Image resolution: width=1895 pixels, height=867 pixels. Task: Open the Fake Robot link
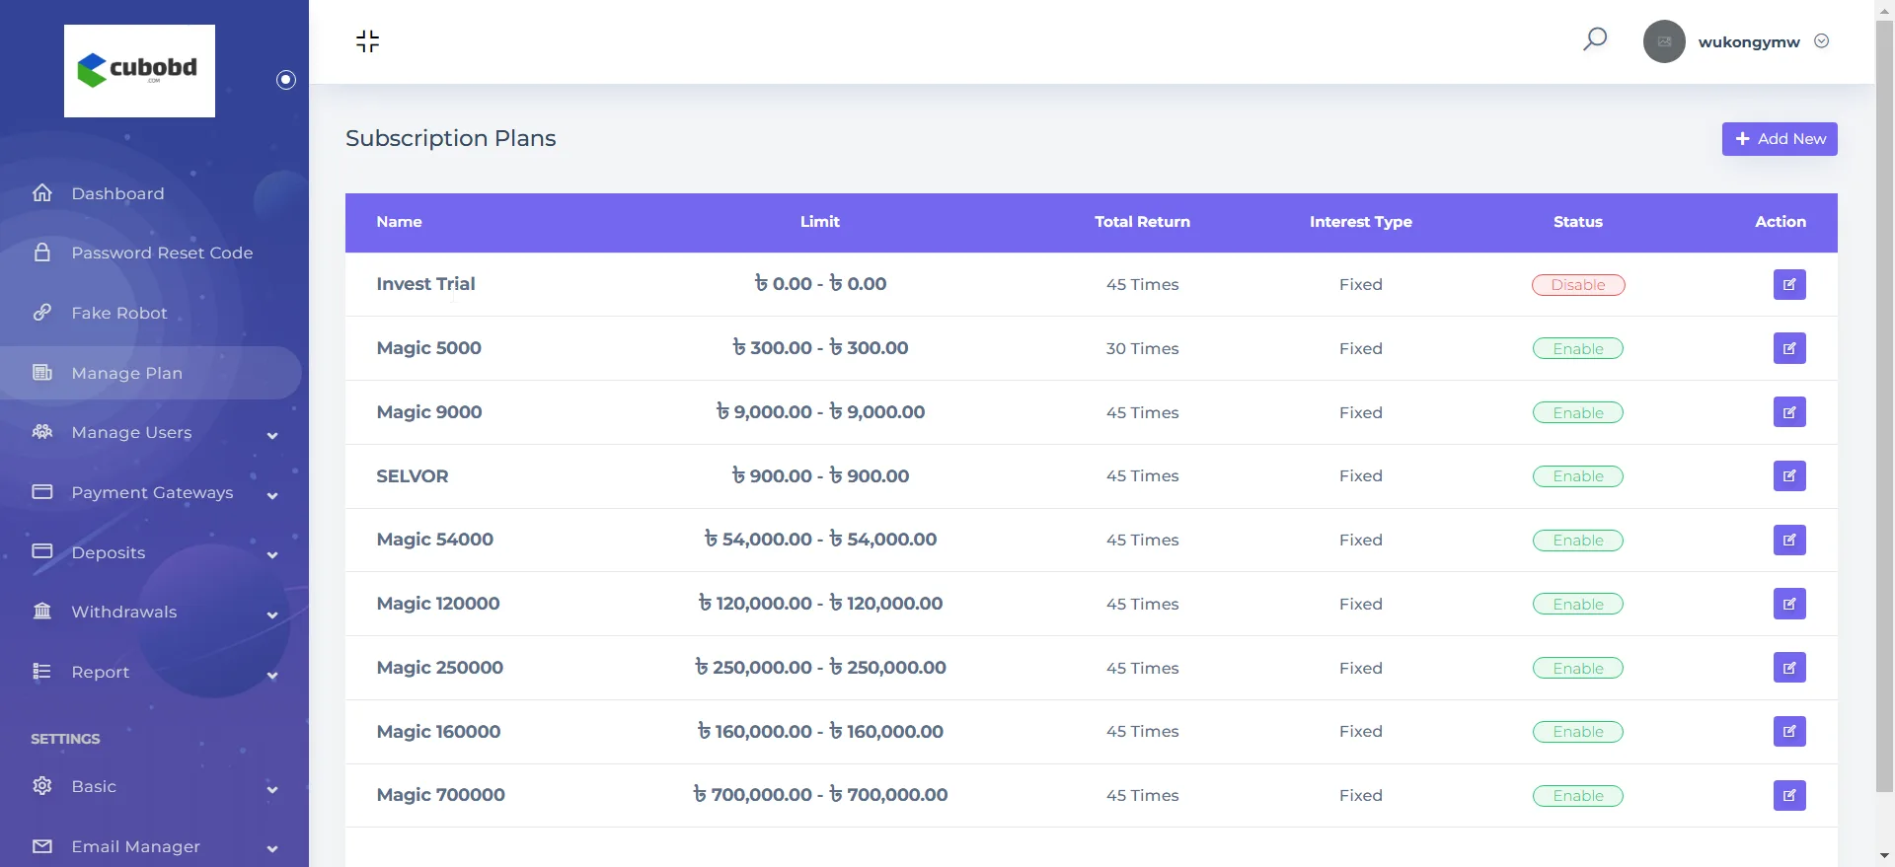tap(119, 313)
